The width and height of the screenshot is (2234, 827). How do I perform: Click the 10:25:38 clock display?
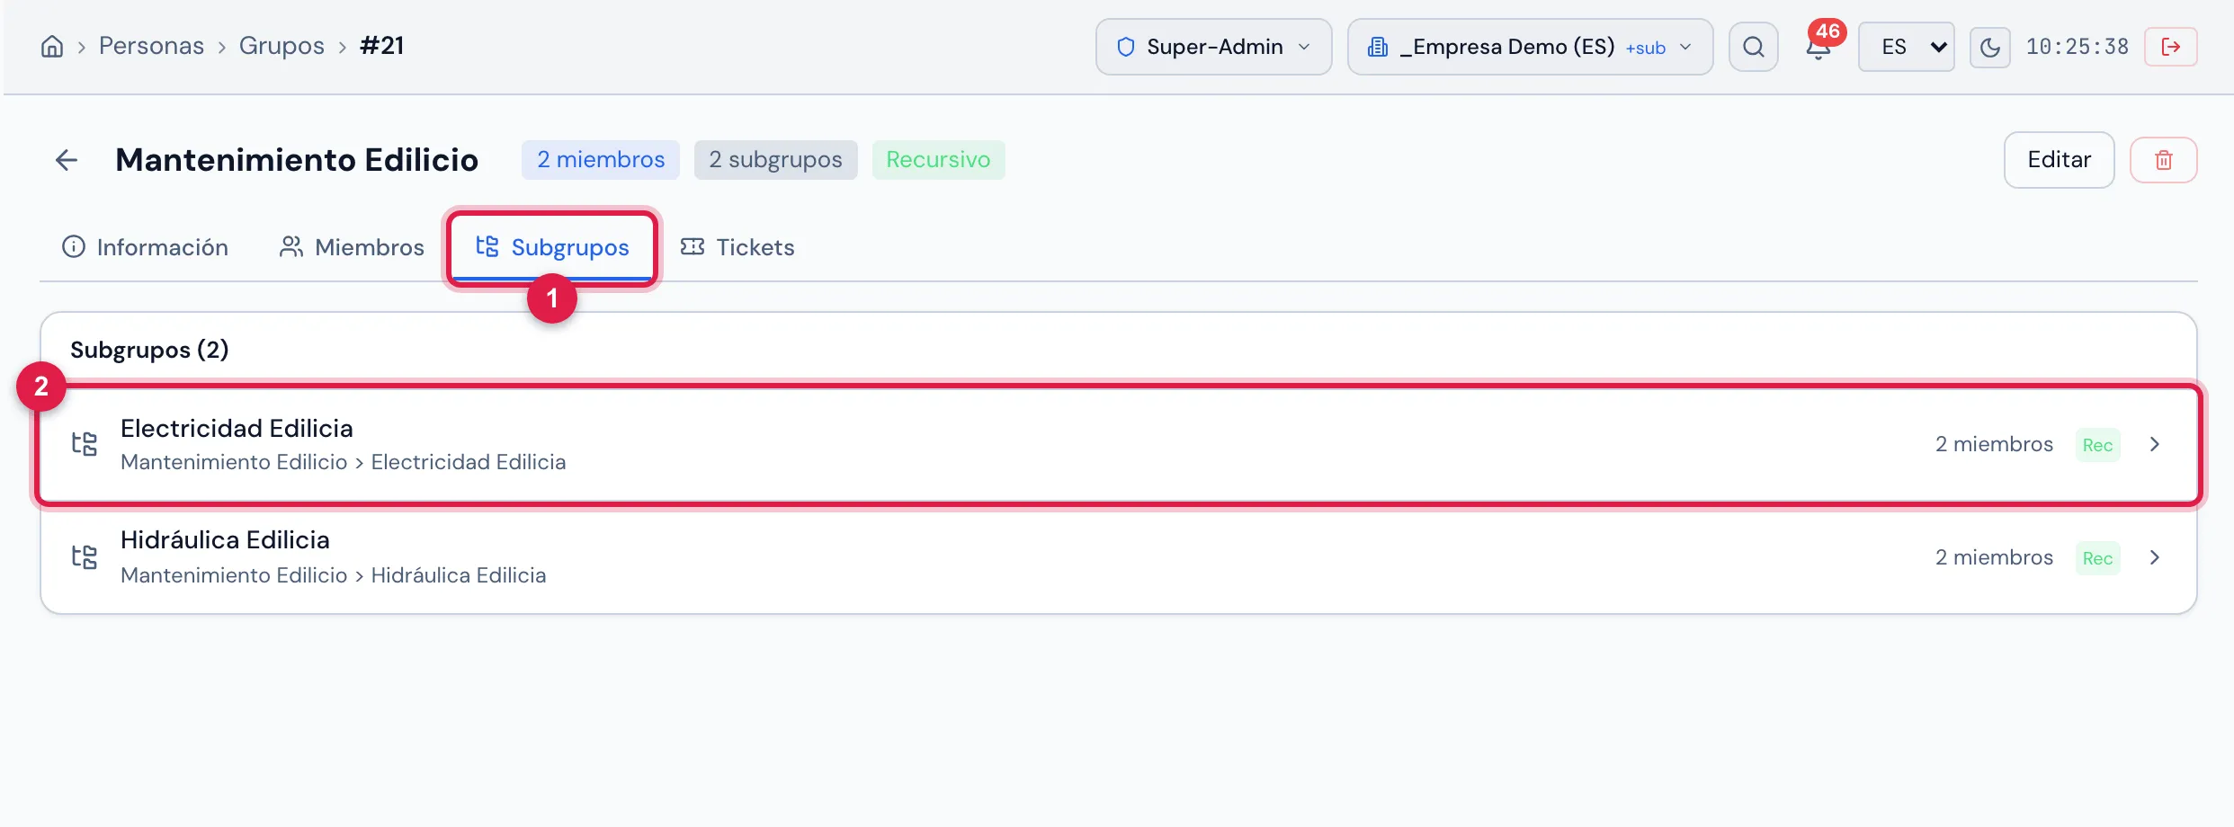tap(2077, 47)
